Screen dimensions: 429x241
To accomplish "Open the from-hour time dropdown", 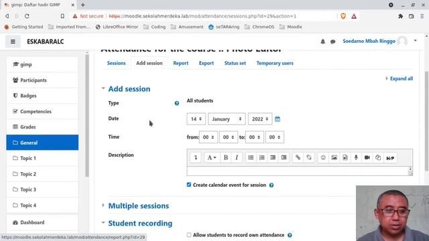I will [x=208, y=137].
